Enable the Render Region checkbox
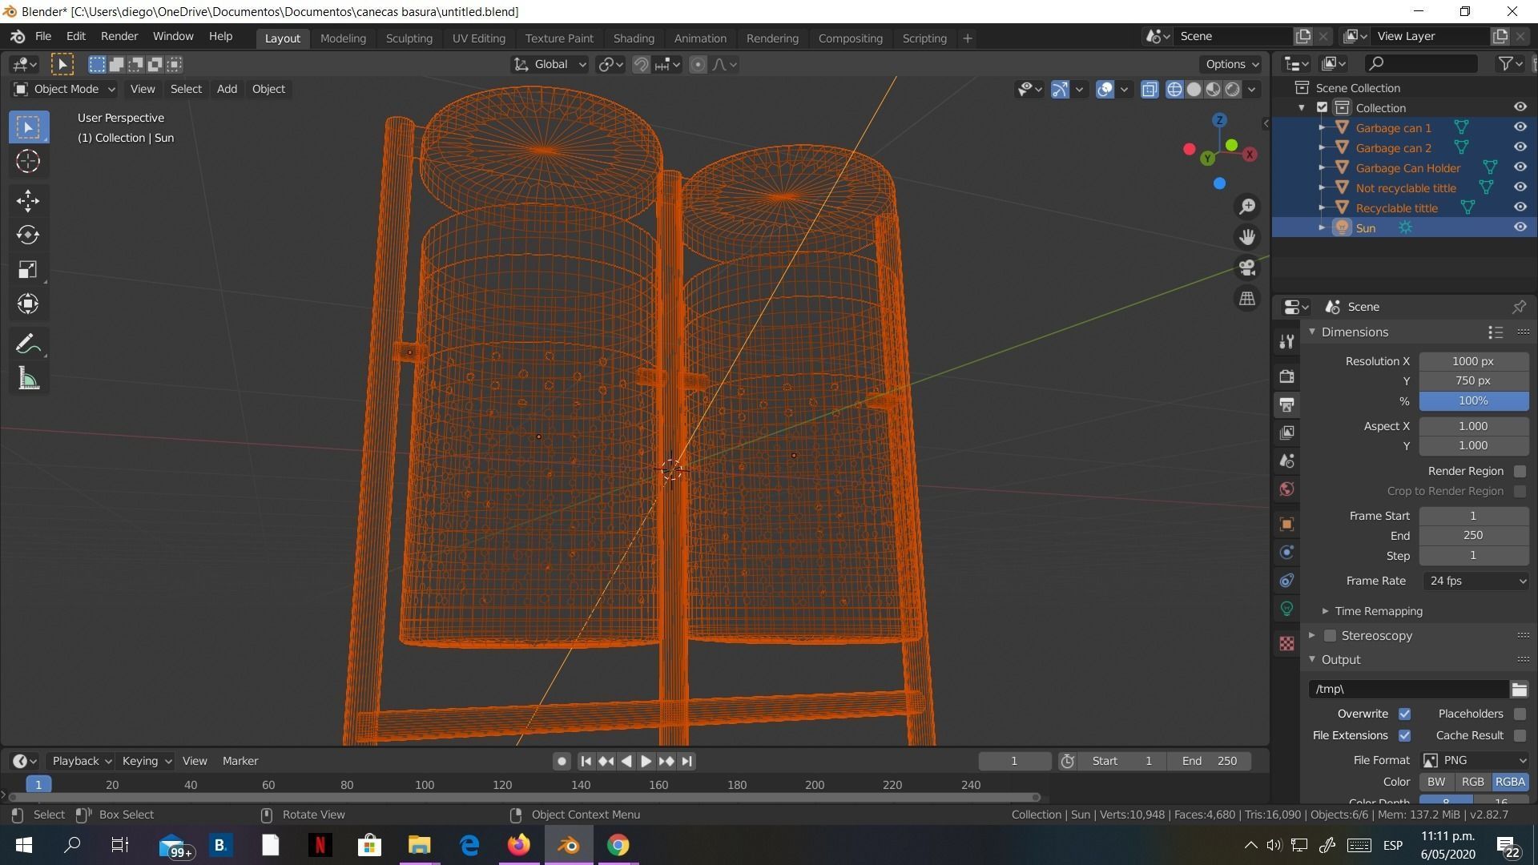 tap(1520, 471)
